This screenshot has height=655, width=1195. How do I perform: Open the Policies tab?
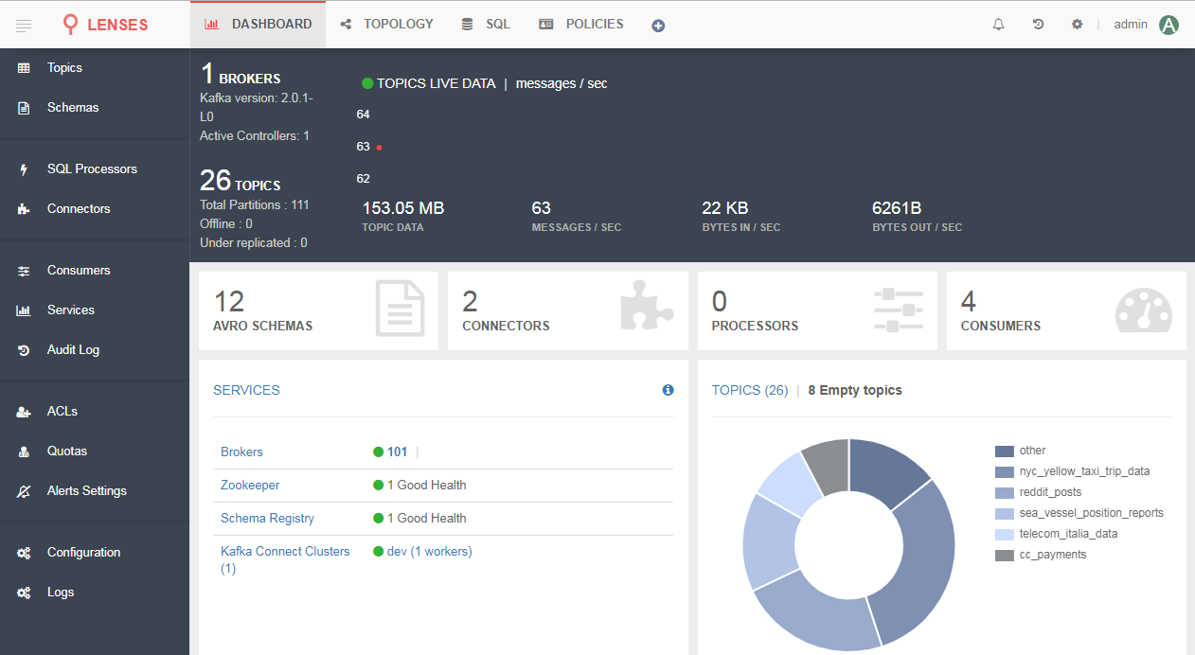pyautogui.click(x=581, y=24)
